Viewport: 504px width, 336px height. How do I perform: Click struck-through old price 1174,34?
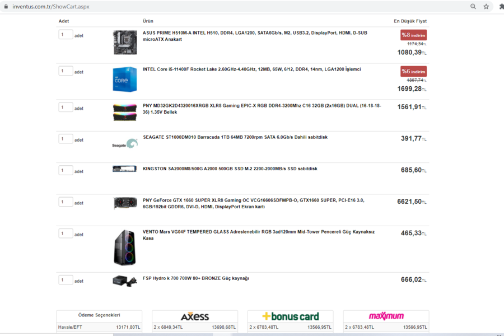(x=417, y=44)
